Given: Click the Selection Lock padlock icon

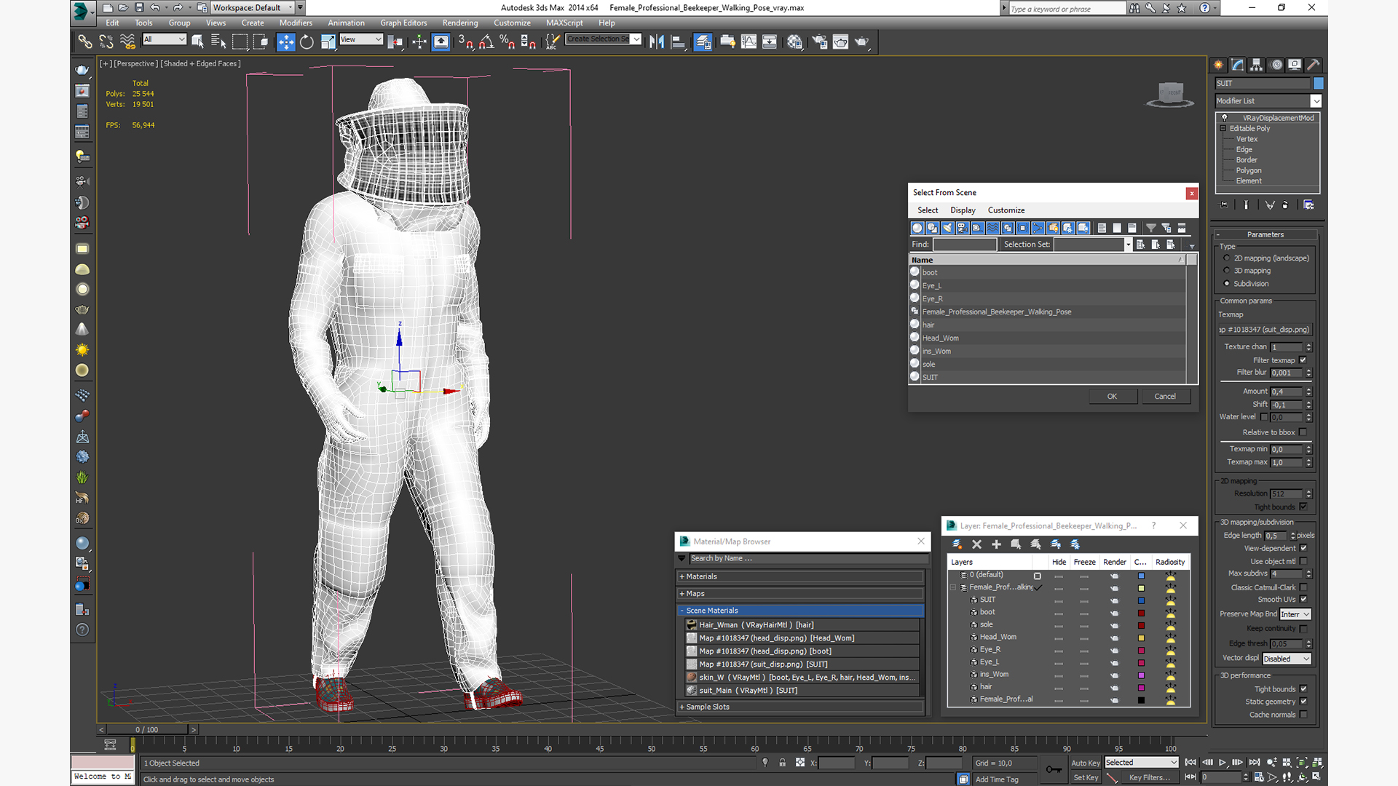Looking at the screenshot, I should [x=782, y=763].
